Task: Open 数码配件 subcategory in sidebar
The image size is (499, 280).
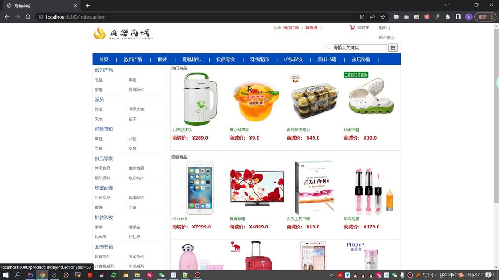Action: [x=136, y=90]
